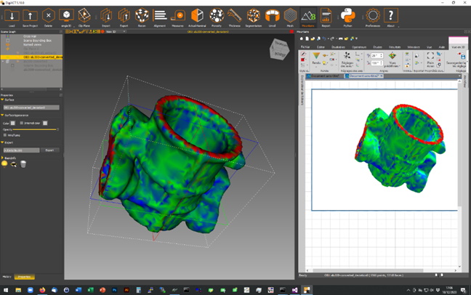
Task: Open the Report tool
Action: pyautogui.click(x=326, y=15)
